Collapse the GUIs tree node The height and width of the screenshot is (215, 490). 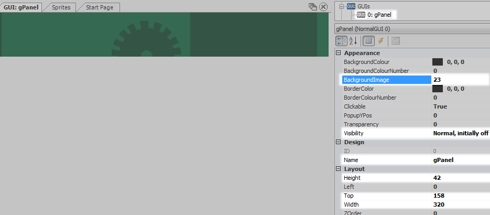click(x=341, y=6)
